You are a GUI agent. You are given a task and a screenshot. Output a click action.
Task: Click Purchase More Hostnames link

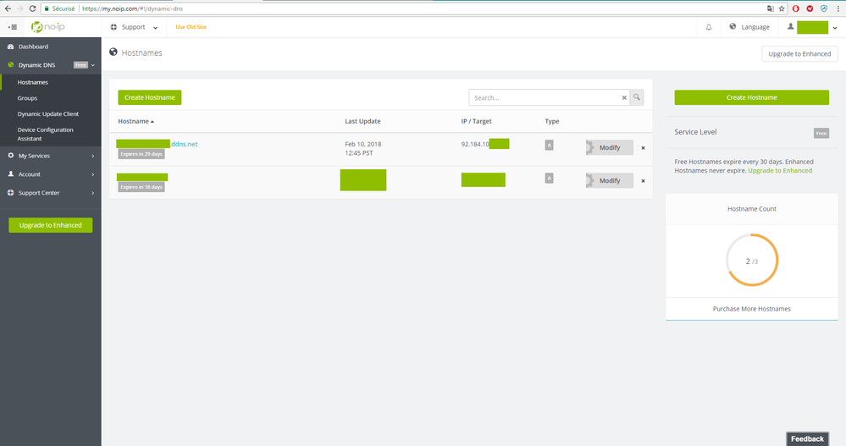click(x=751, y=309)
